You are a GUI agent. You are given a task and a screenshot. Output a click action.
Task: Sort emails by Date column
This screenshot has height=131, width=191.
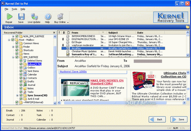[150, 32]
